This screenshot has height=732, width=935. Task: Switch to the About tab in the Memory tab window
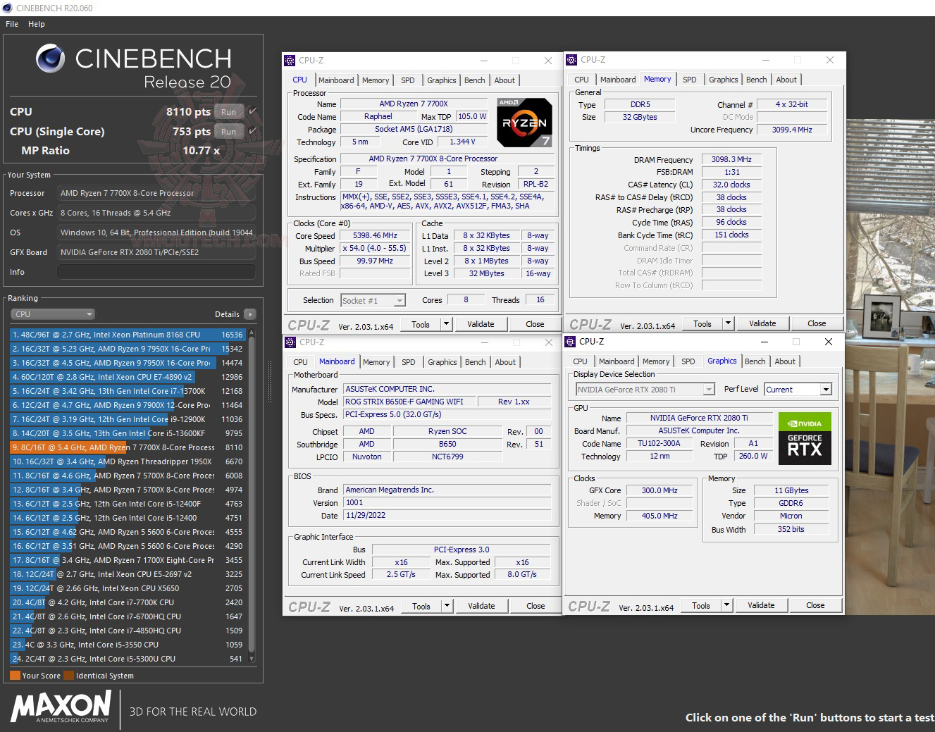[786, 80]
